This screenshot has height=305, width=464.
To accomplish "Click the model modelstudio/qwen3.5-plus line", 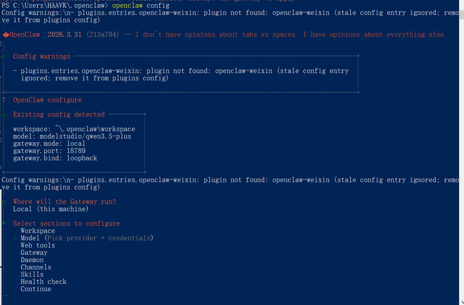I will click(72, 136).
